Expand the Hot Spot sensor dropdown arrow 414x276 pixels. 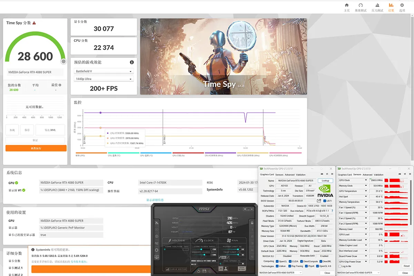(x=366, y=197)
